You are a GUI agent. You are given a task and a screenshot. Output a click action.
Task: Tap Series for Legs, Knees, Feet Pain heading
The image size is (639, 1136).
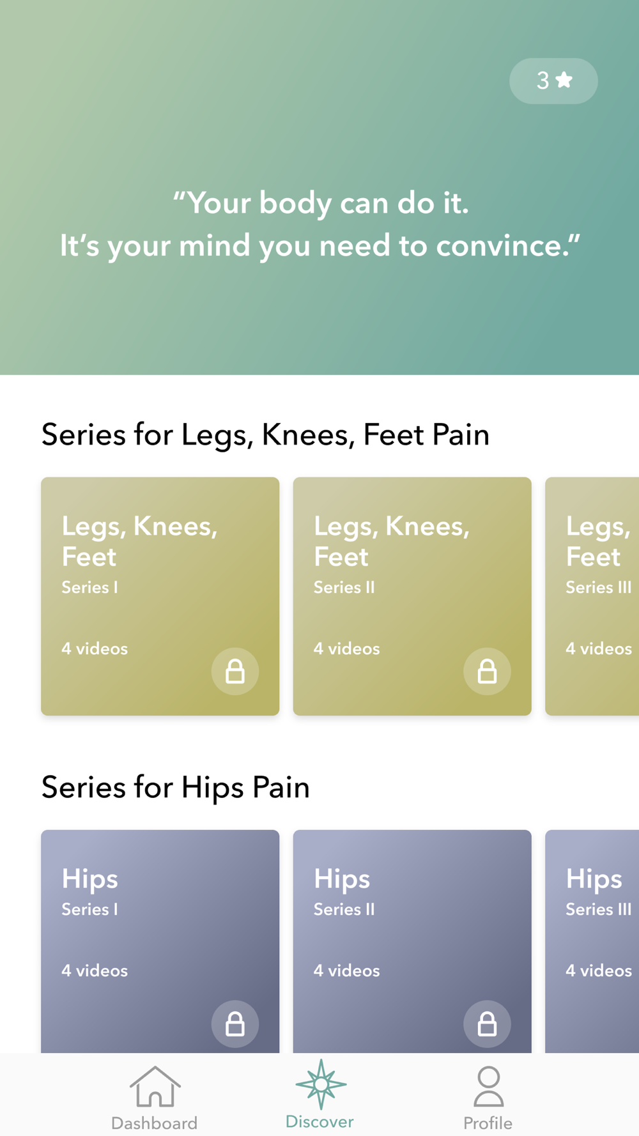266,435
